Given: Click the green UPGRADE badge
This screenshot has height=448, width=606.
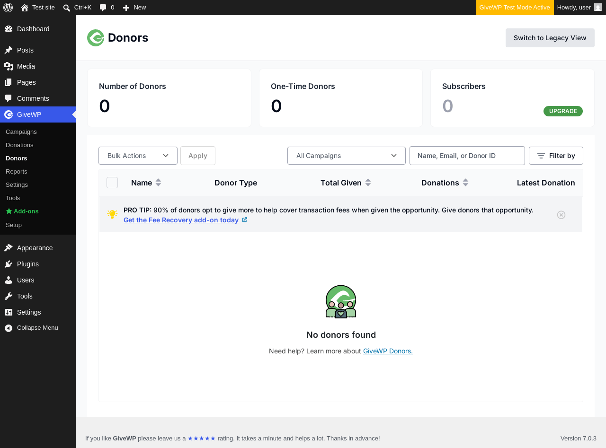Looking at the screenshot, I should click(563, 111).
